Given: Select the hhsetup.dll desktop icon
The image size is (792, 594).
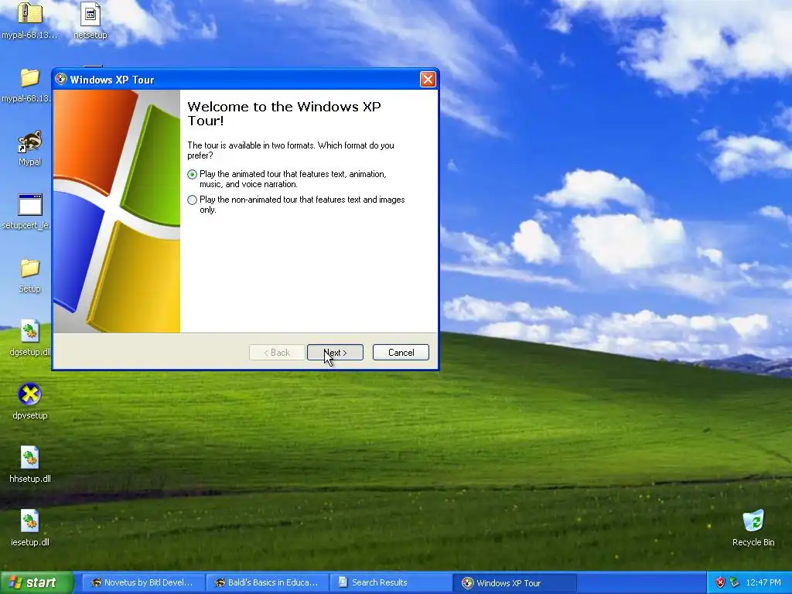Looking at the screenshot, I should (x=29, y=465).
